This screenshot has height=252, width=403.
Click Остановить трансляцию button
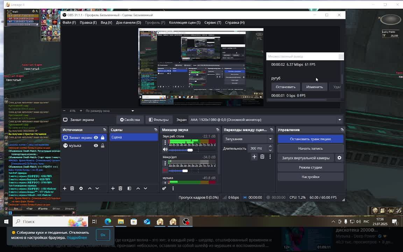[311, 139]
